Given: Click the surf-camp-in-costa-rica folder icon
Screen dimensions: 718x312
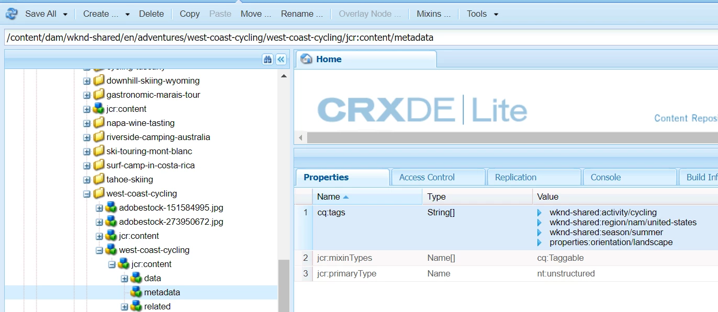Looking at the screenshot, I should coord(98,165).
